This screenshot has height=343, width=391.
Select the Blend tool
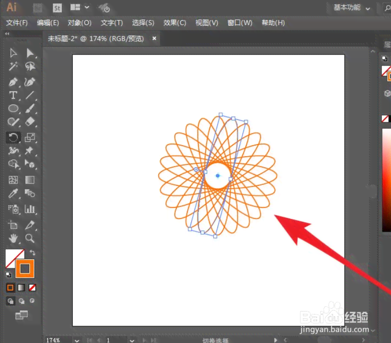pos(30,193)
